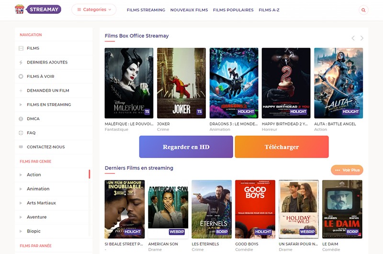
Task: Click the Télécharger button
Action: 282,147
